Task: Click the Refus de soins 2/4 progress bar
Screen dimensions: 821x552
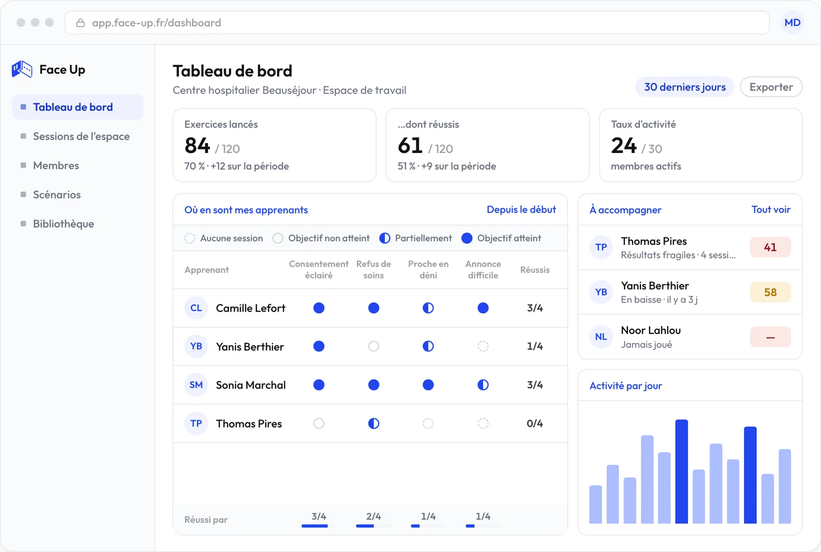Action: [374, 526]
